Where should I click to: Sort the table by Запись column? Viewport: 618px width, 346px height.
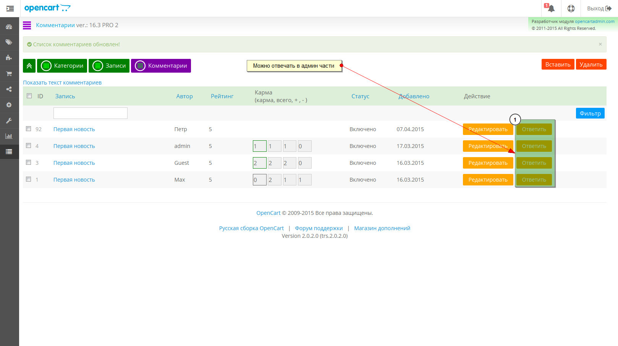[65, 96]
